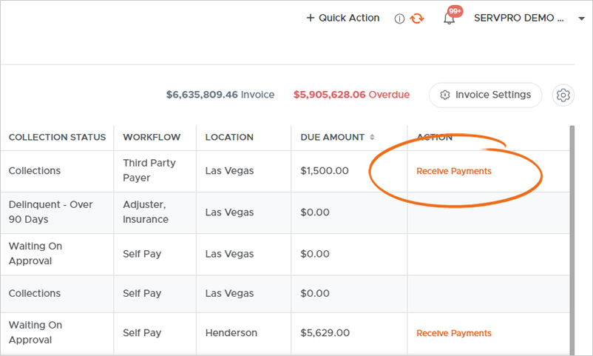593x356 pixels.
Task: Open Invoice Settings
Action: (485, 95)
